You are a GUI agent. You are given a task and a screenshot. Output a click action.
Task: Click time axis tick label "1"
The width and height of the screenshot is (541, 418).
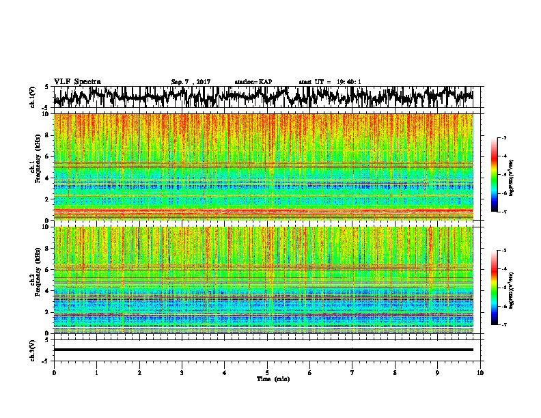96,373
